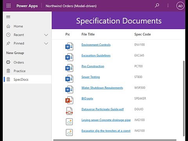Click Northwind Orders (Model-driven) app name
188x141 pixels.
[x=71, y=6]
